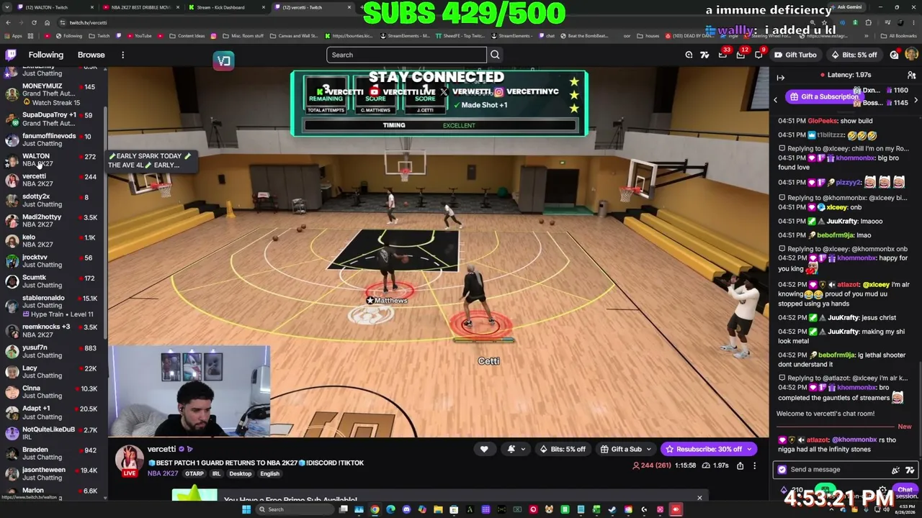922x518 pixels.
Task: Show next gift leaderboard entry
Action: point(916,100)
